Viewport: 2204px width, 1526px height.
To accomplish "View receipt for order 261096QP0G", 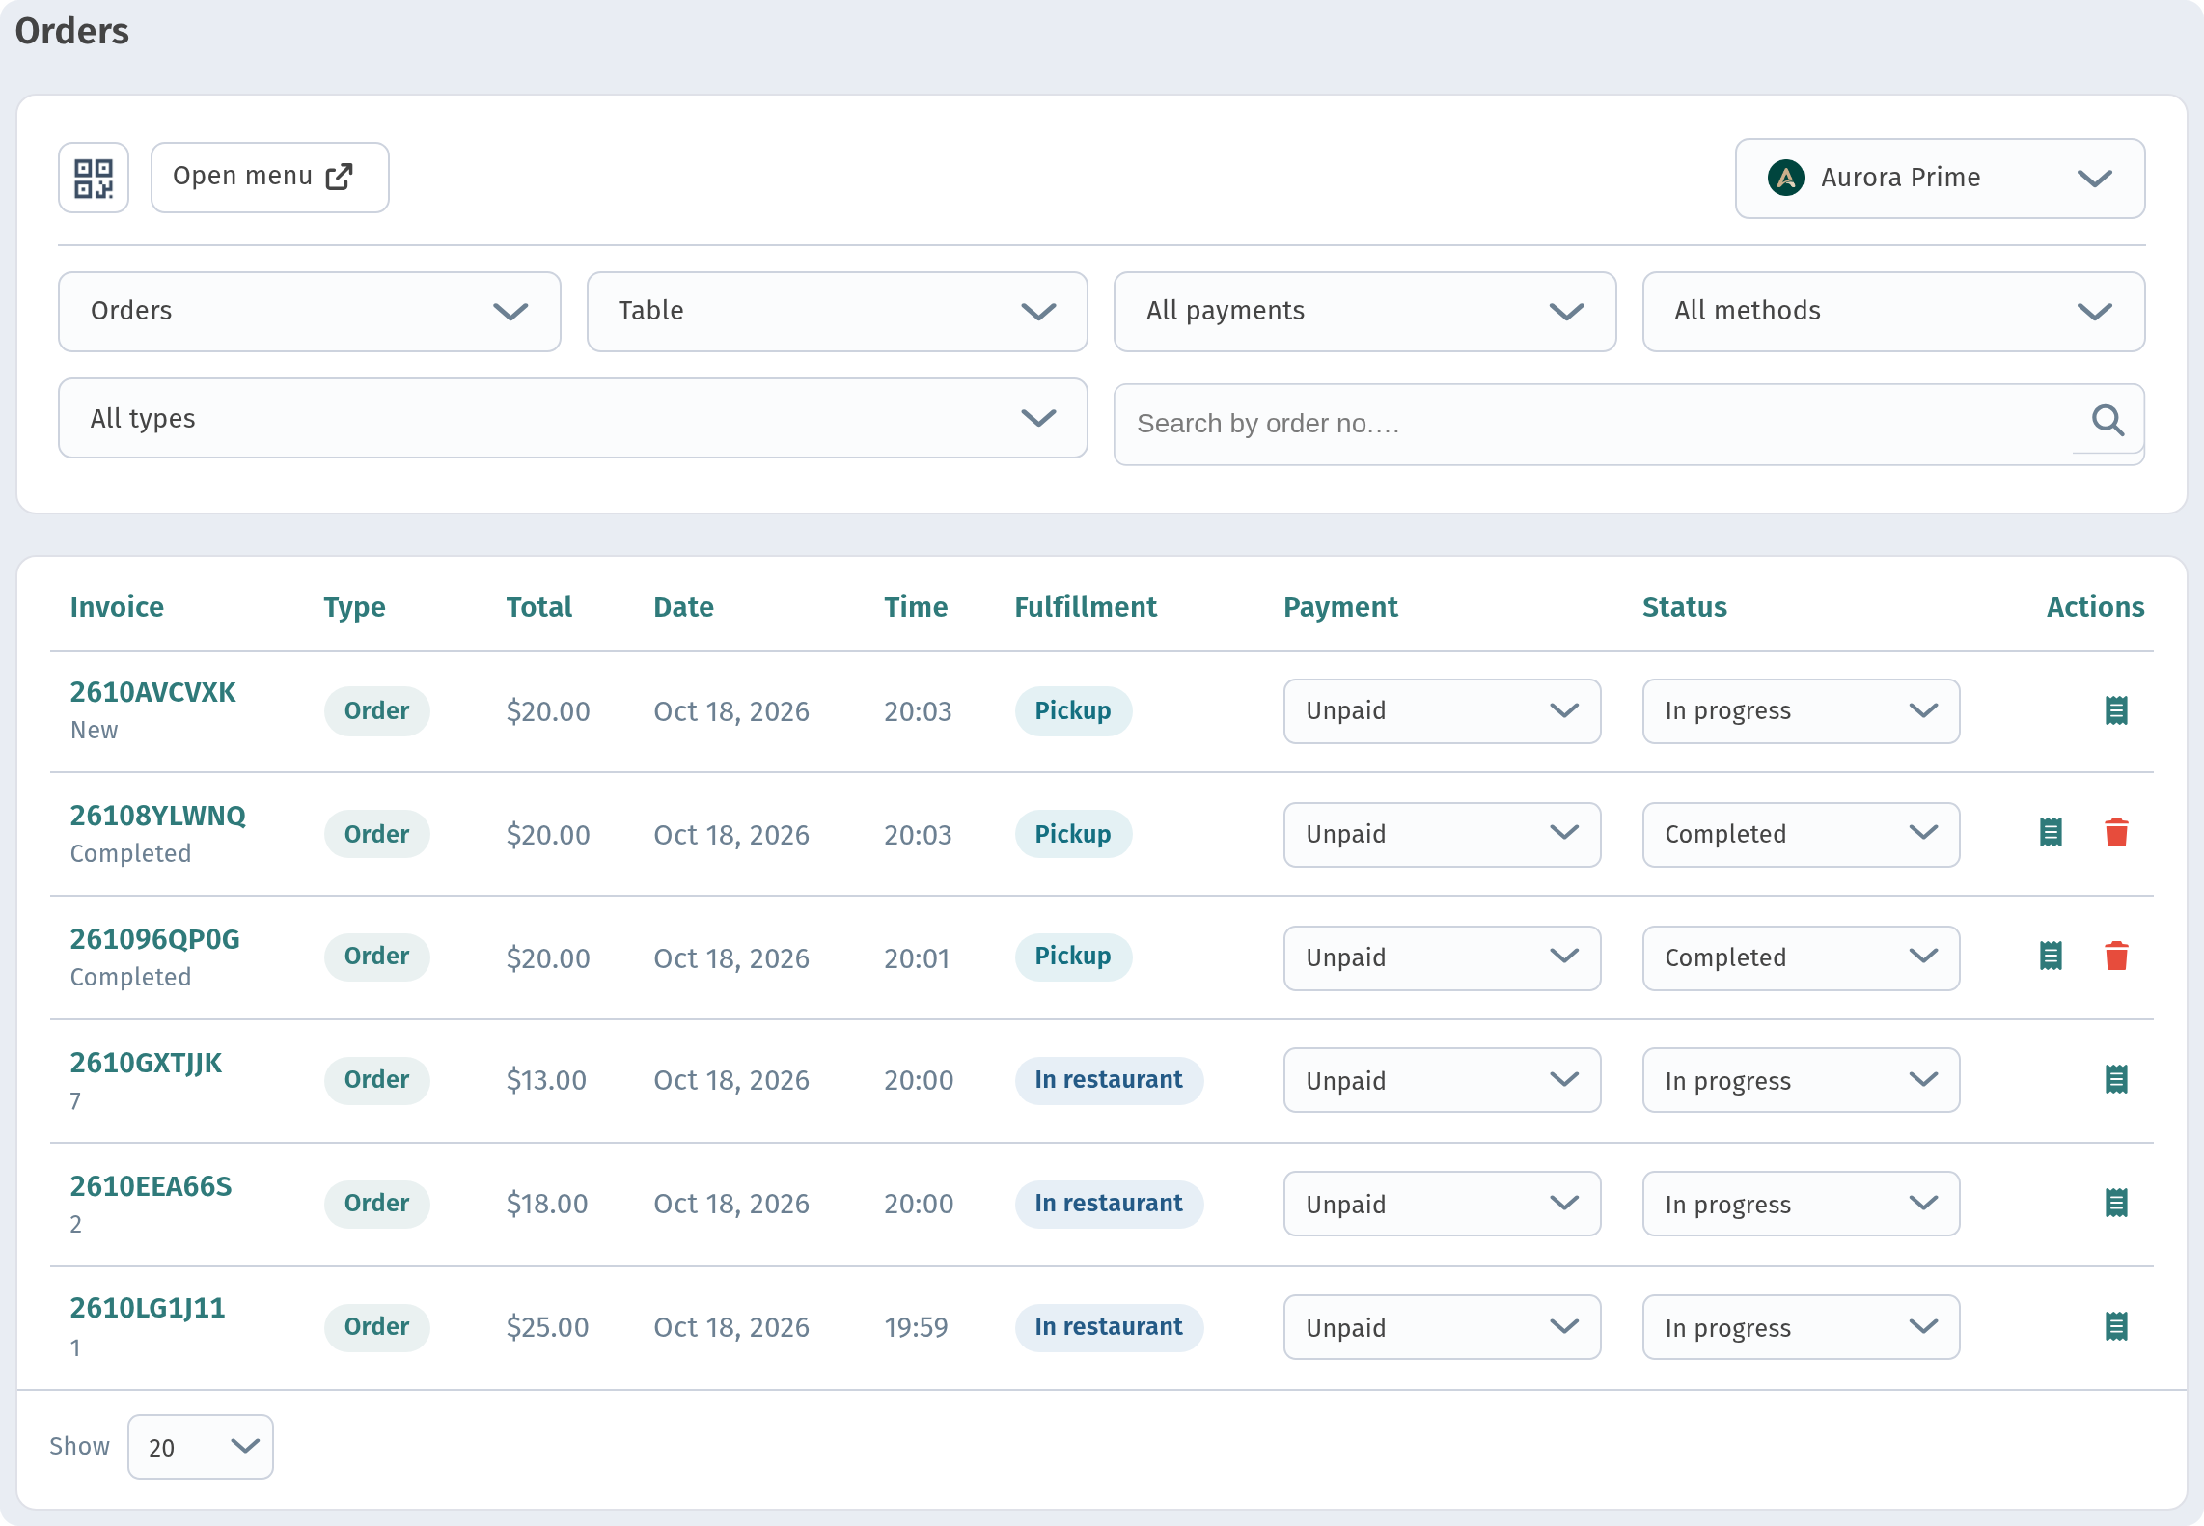I will (x=2051, y=957).
